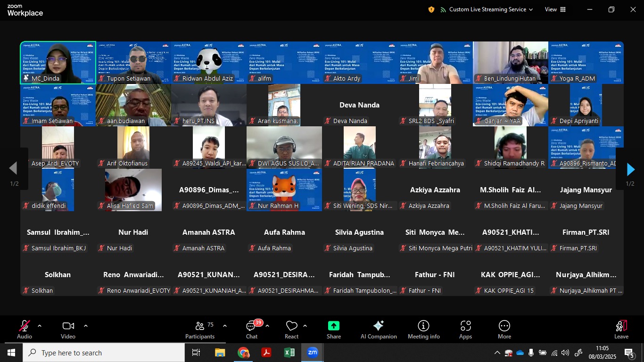Open the Apps panel

465,329
